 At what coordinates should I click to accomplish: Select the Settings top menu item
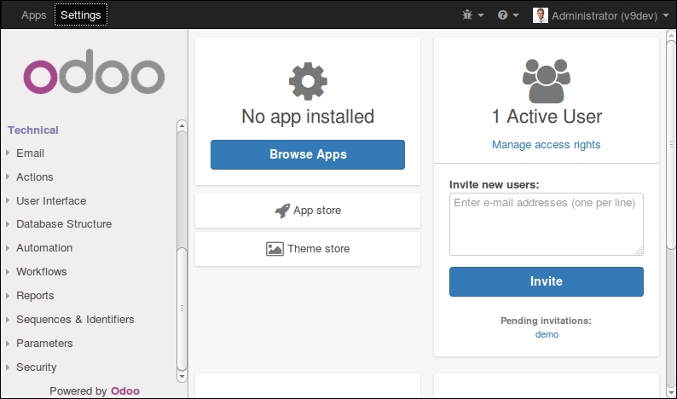(x=81, y=14)
